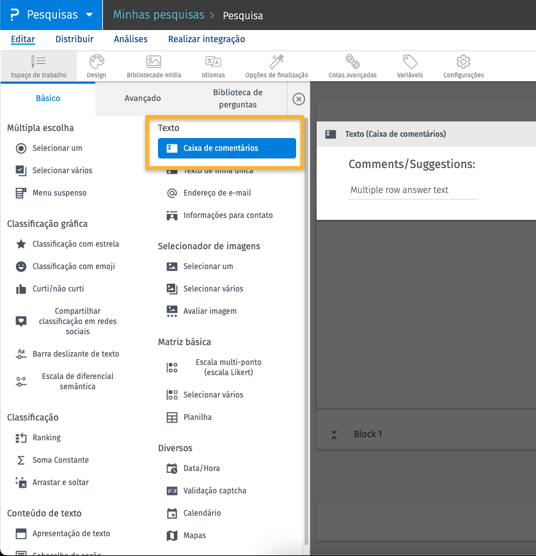Add a Barra deslizante de texto question
The image size is (536, 556).
pyautogui.click(x=75, y=354)
